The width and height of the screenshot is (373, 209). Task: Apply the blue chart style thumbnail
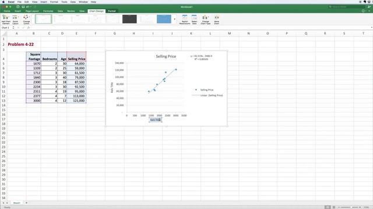pyautogui.click(x=164, y=19)
